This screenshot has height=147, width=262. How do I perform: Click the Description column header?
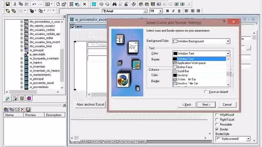[54, 115]
